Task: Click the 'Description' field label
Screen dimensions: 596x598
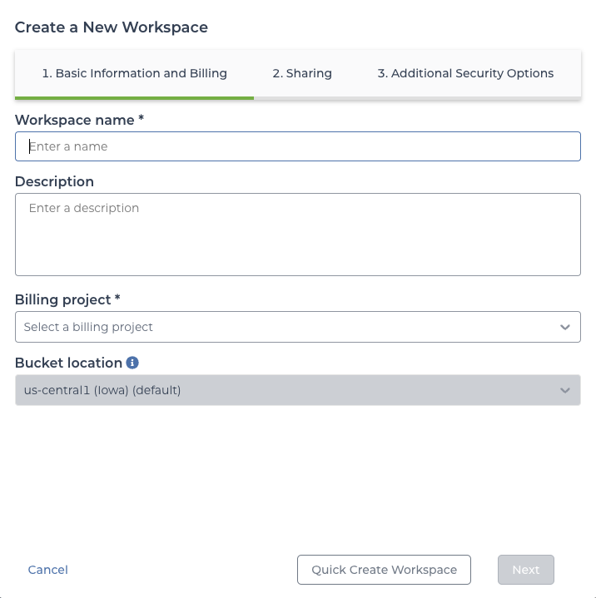Action: (x=54, y=181)
